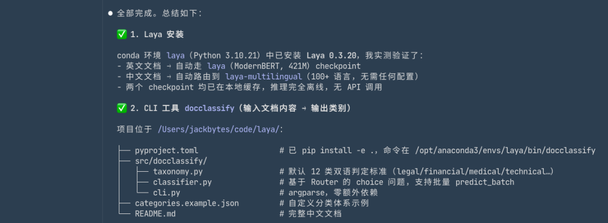Image resolution: width=608 pixels, height=223 pixels.
Task: Click the /opt/anaconda3/envs/laya/bin/docclassify path text
Action: [505, 150]
